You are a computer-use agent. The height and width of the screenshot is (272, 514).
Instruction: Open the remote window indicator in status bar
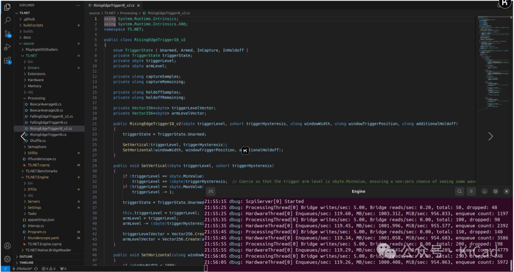(5, 269)
